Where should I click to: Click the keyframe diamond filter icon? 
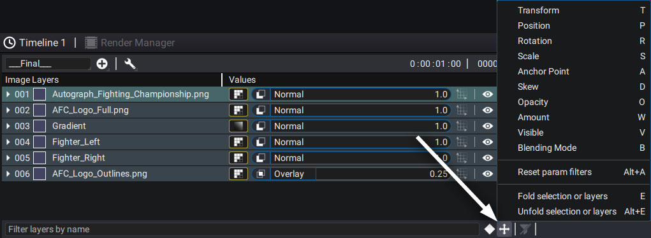tap(490, 228)
